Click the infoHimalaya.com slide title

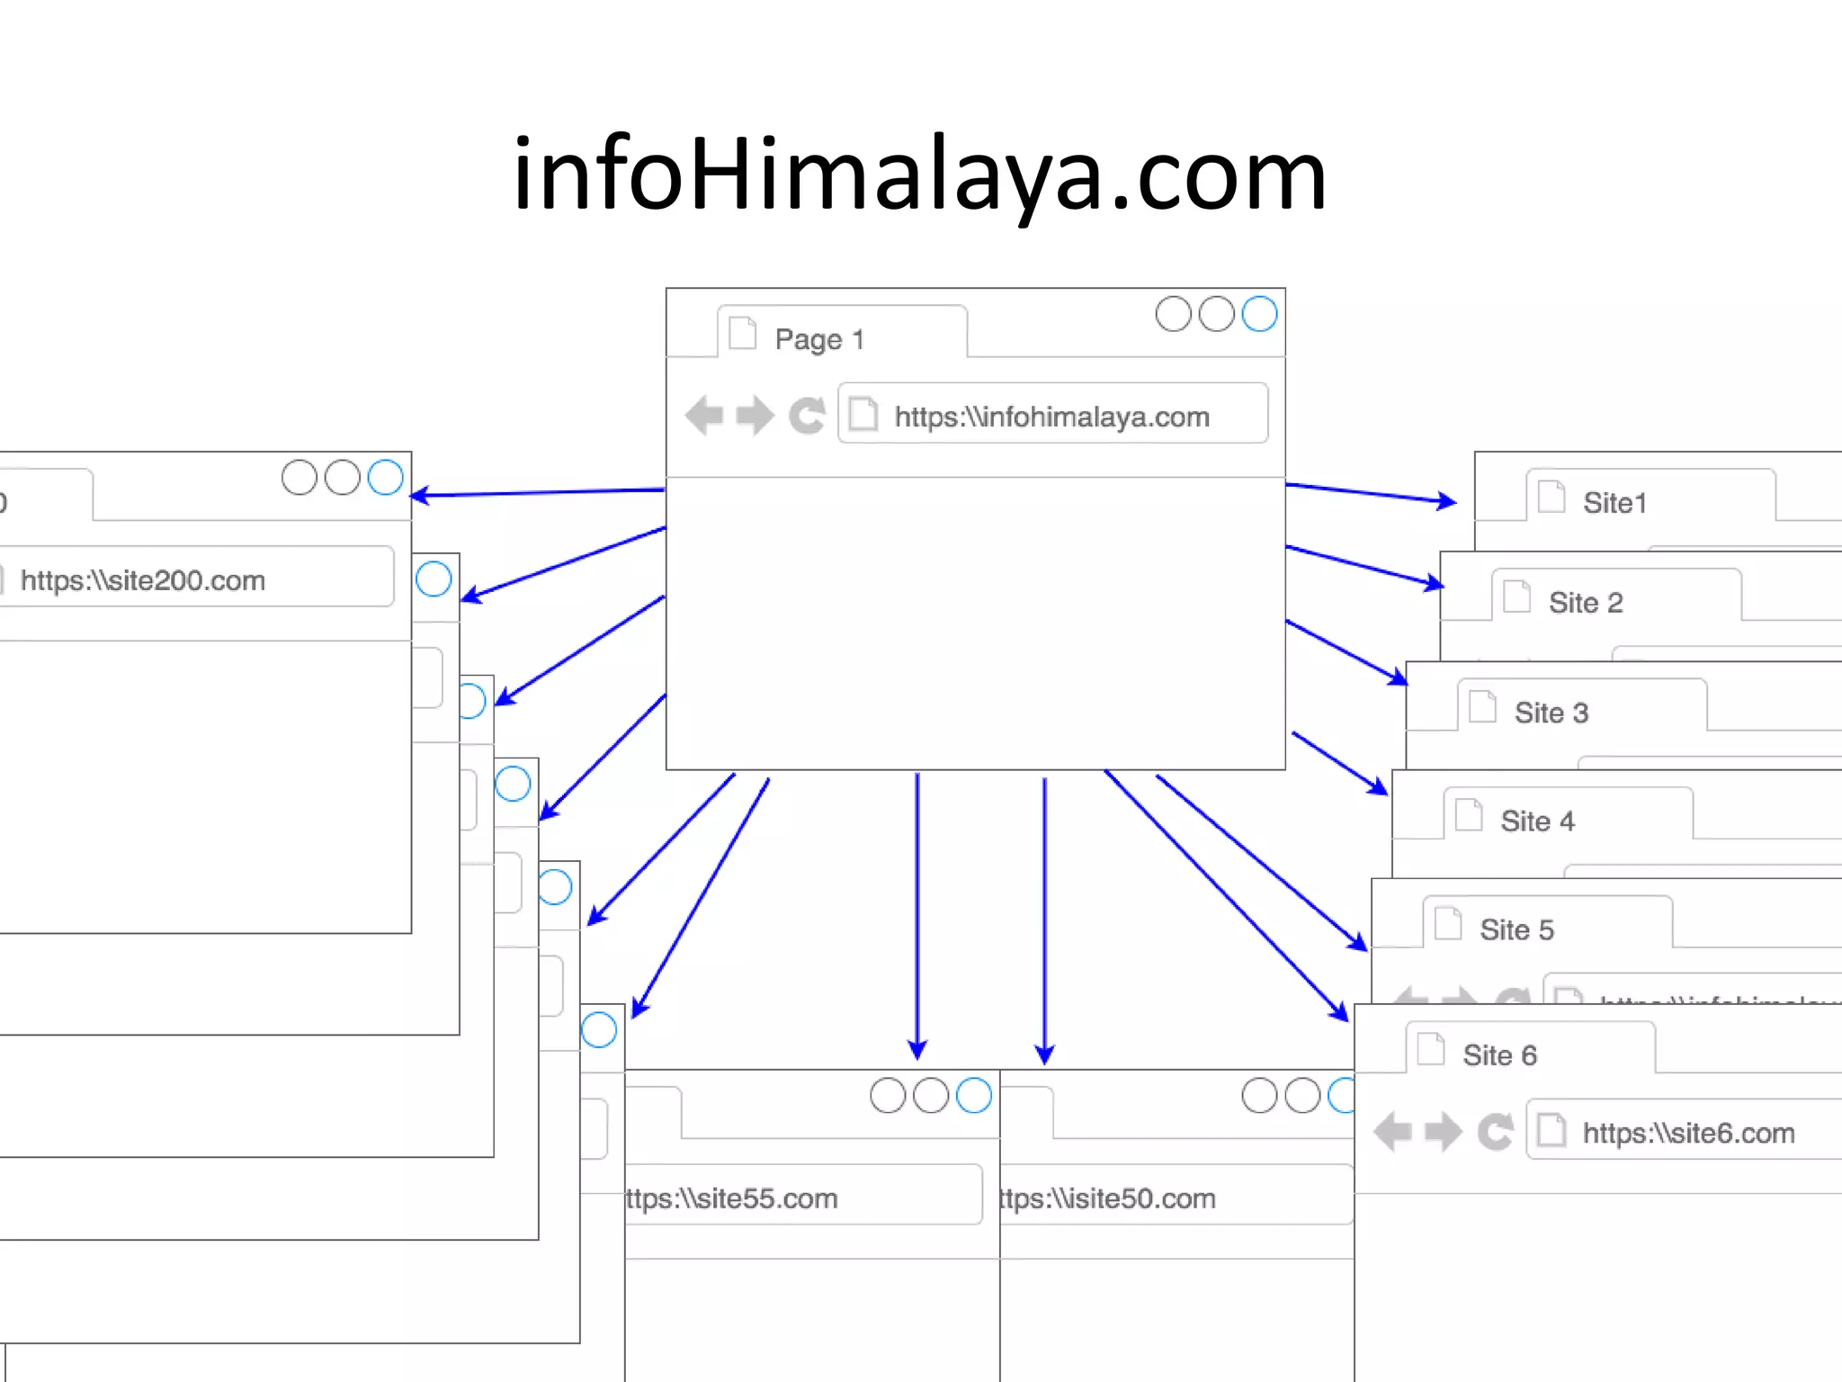click(920, 175)
